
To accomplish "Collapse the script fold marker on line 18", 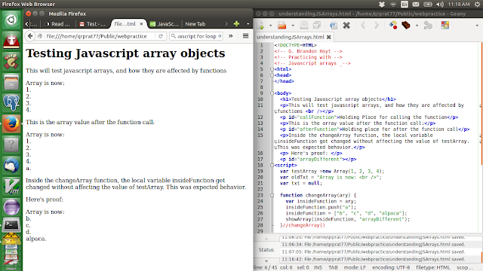I will [272, 166].
